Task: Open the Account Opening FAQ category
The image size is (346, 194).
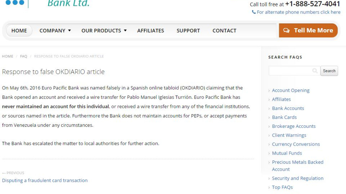Action: (291, 91)
